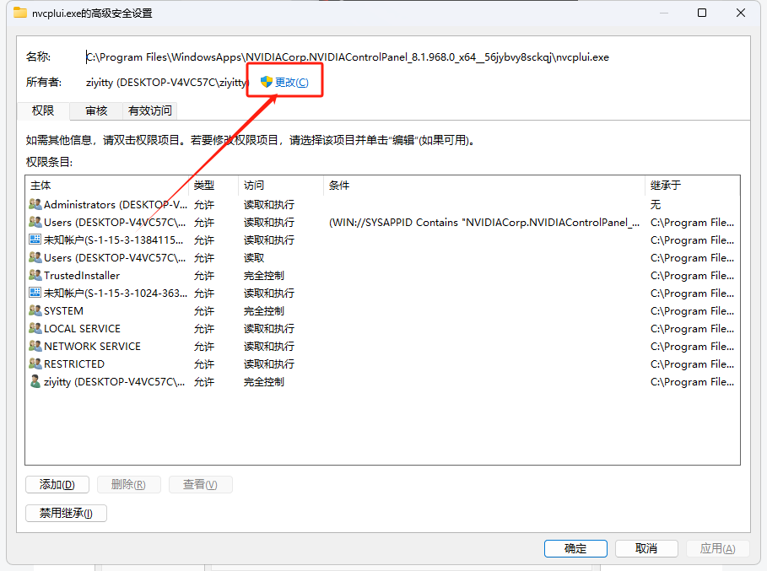
Task: Select the Administrators group icon row
Action: [35, 204]
